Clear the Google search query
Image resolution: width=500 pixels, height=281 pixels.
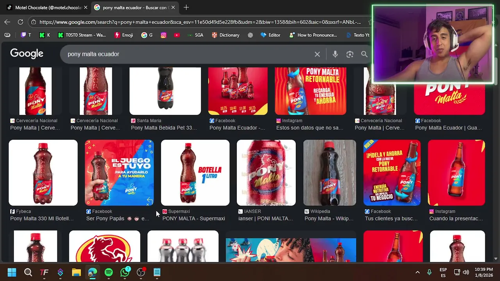pos(317,54)
